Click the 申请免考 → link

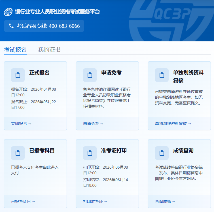(93, 124)
